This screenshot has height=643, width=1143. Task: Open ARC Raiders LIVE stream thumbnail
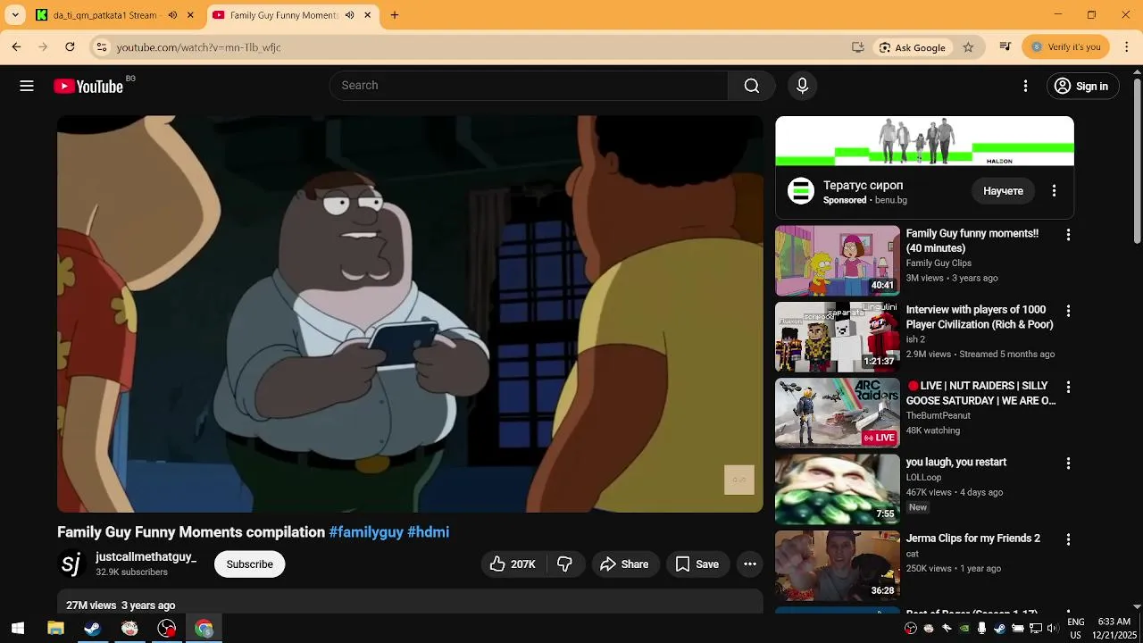point(838,413)
